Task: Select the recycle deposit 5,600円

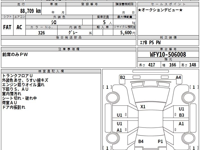Action: [128, 33]
